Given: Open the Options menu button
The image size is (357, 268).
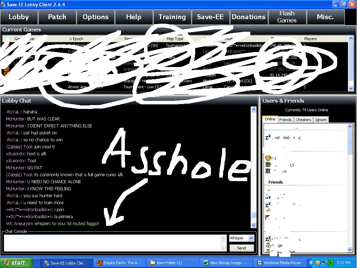Looking at the screenshot, I should click(96, 17).
